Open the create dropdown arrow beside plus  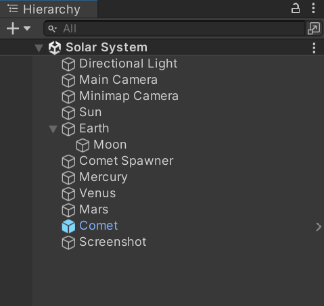coord(27,28)
